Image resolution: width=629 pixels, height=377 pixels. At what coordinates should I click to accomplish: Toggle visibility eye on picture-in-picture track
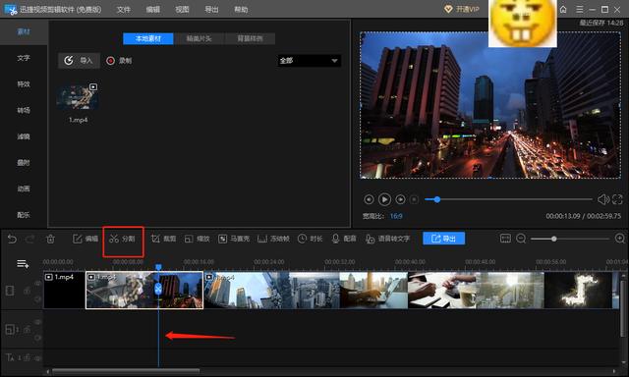point(37,322)
